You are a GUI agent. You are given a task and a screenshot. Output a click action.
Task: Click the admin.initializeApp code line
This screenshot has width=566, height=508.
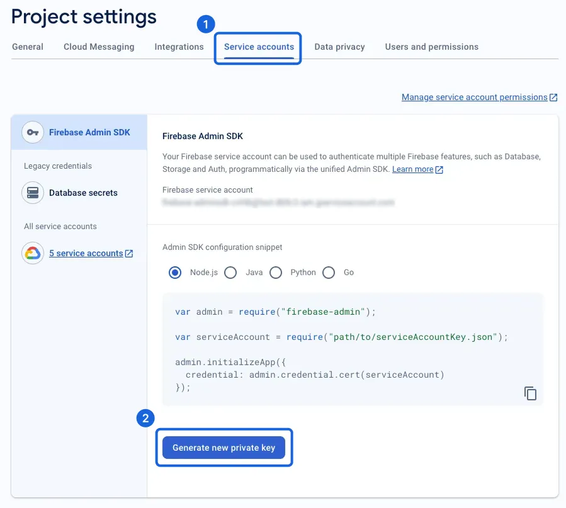point(230,362)
